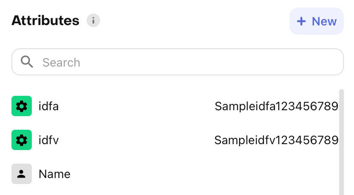Click the Sampleidfv123456789 value
The height and width of the screenshot is (195, 354).
[276, 140]
